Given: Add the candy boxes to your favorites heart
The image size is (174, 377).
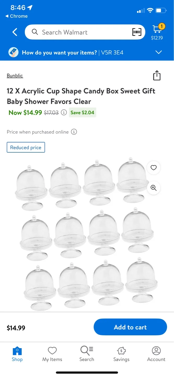Looking at the screenshot, I should coord(154,168).
